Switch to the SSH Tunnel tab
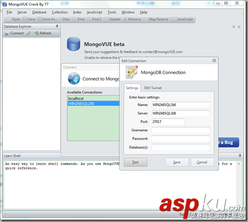The height and width of the screenshot is (222, 248). coord(153,88)
